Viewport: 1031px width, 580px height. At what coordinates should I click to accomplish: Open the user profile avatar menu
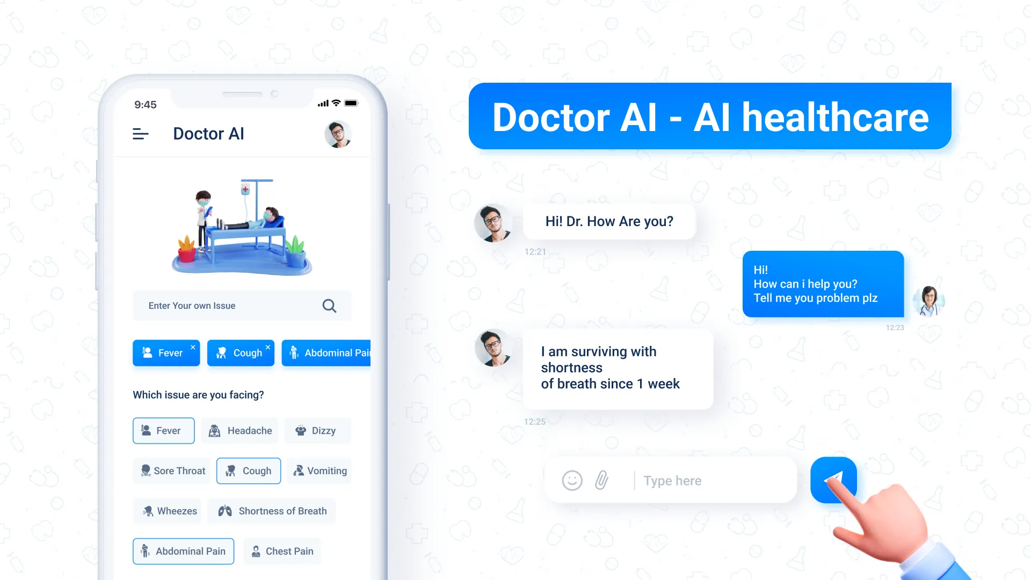[337, 135]
